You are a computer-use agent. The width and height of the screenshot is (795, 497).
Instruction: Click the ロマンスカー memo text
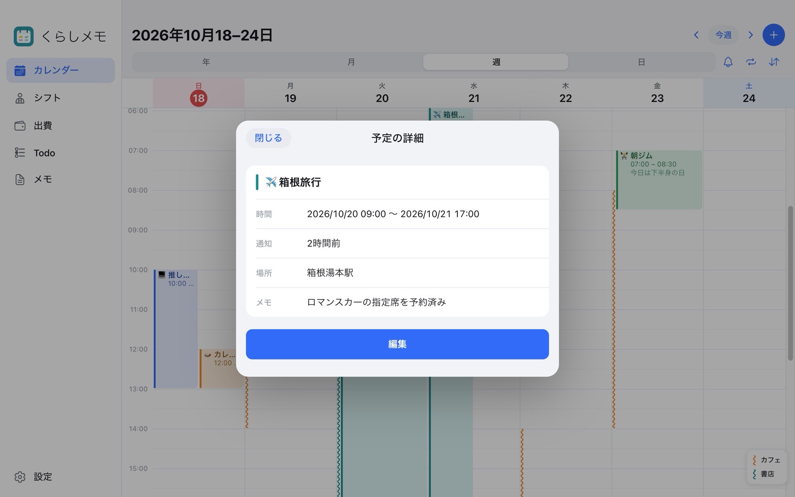[x=376, y=302]
